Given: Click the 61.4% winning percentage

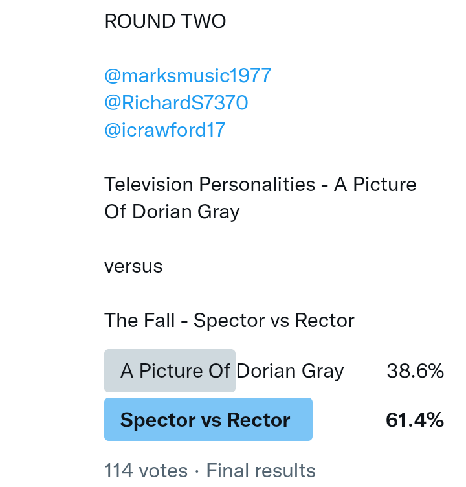Looking at the screenshot, I should tap(415, 420).
